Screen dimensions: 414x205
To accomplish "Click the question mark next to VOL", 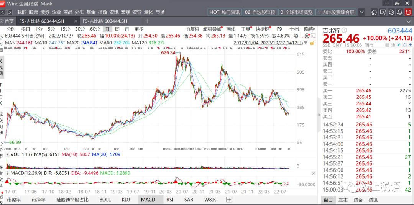I will tap(7, 154).
